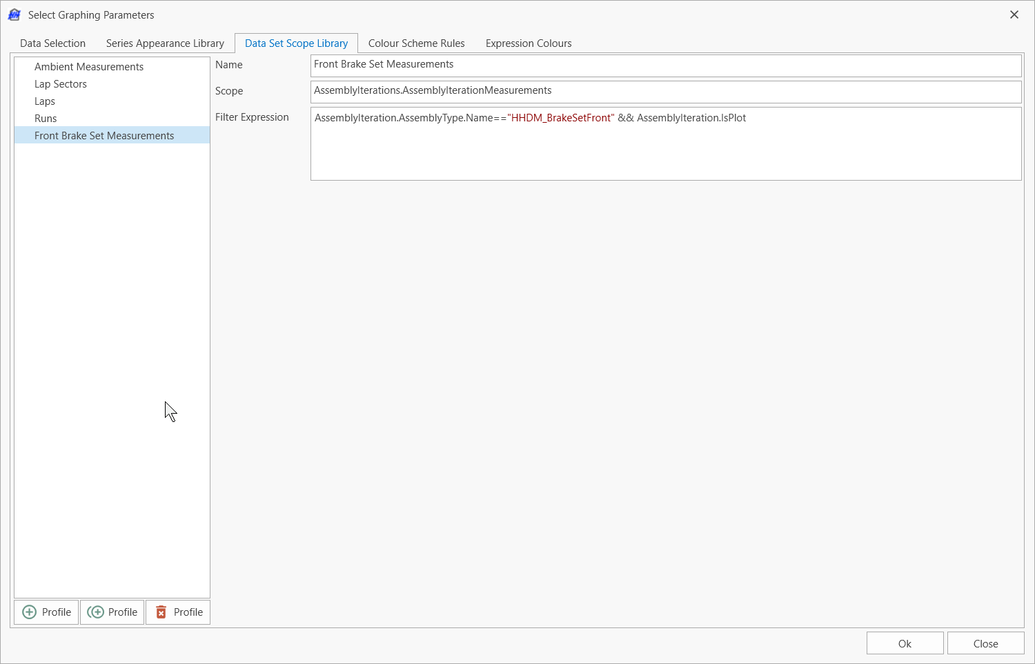Click the duplicate Profile icon button
The width and height of the screenshot is (1035, 664).
pyautogui.click(x=96, y=612)
